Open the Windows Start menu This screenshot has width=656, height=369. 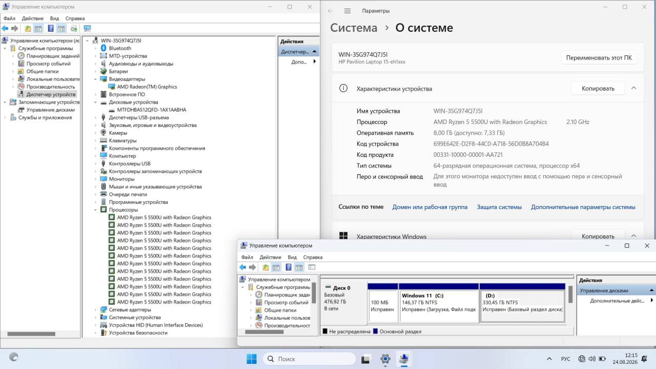pos(252,359)
